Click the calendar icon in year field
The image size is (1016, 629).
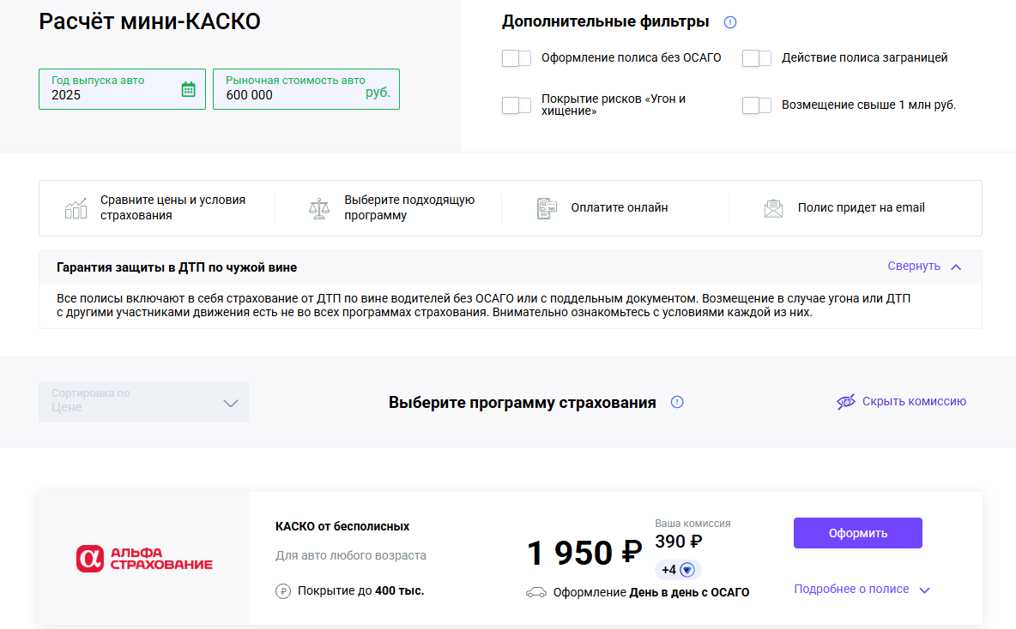tap(189, 89)
